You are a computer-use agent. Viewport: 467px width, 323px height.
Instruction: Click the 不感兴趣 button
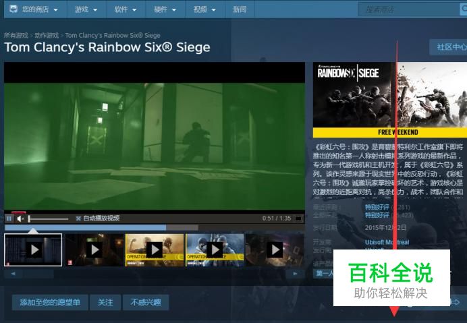(x=146, y=303)
